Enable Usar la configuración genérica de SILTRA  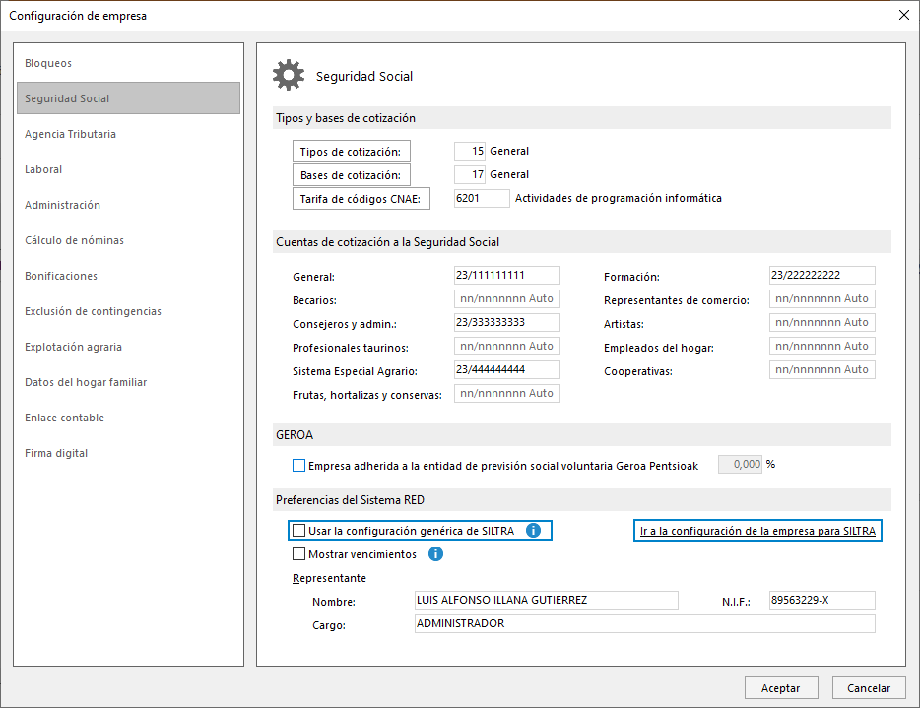click(x=299, y=531)
